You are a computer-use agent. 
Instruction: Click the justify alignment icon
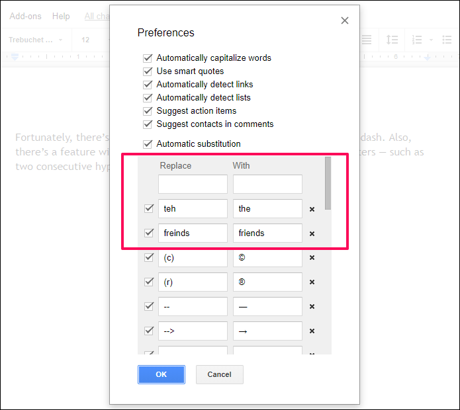pyautogui.click(x=367, y=40)
